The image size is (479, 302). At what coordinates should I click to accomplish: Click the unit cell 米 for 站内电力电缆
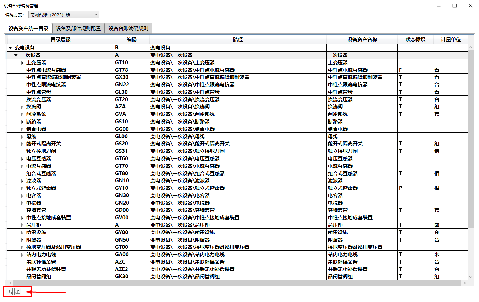[451, 254]
